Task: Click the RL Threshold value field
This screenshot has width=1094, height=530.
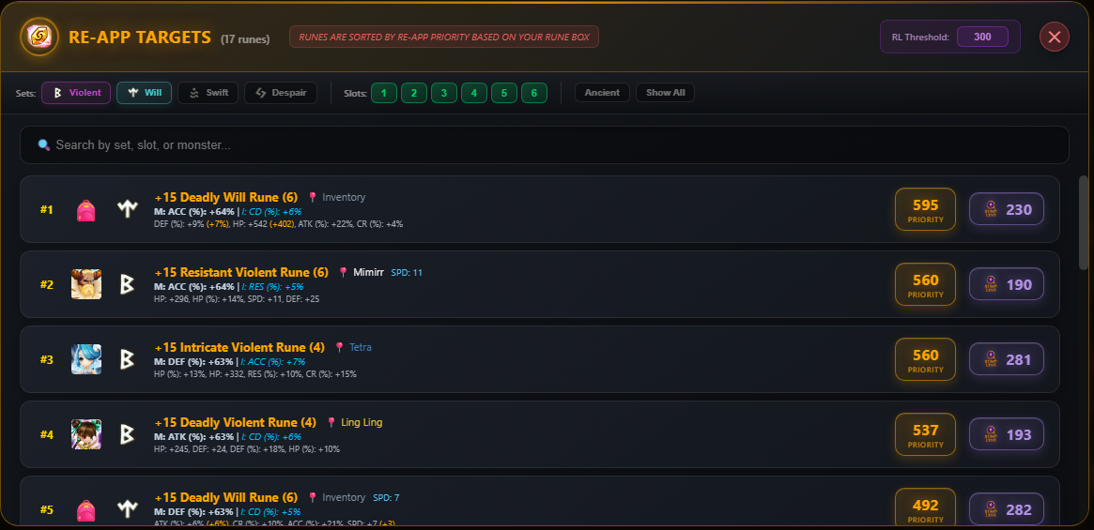Action: 982,38
